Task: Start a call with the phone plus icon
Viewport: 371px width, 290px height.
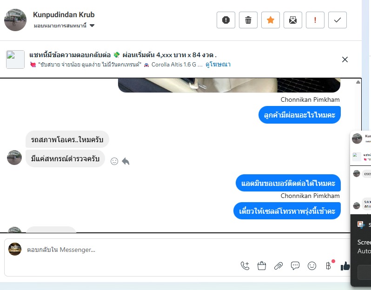Action: coord(245,266)
